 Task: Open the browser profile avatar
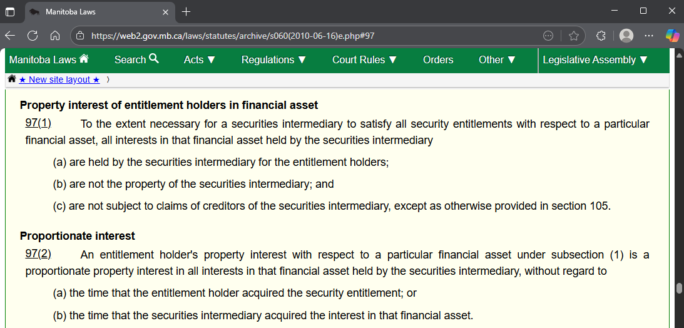point(626,36)
